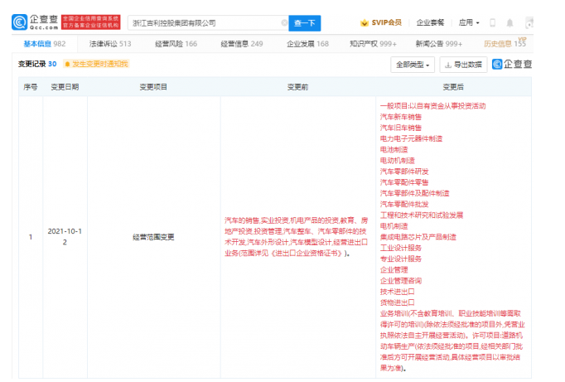Switch to the 法律诉讼 tab

pos(109,43)
